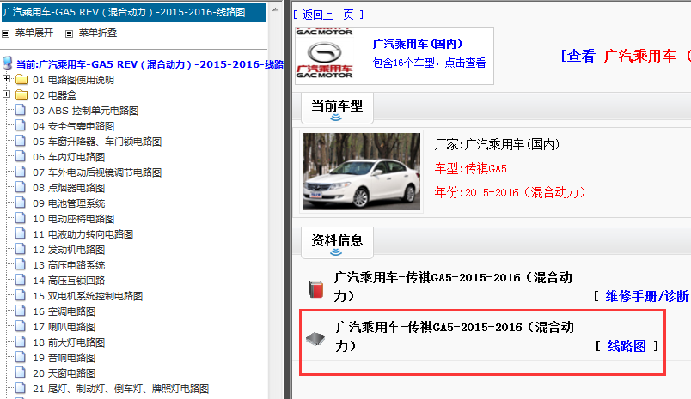The image size is (691, 399).
Task: Open 18 前大灯电路图
Action: tap(69, 342)
